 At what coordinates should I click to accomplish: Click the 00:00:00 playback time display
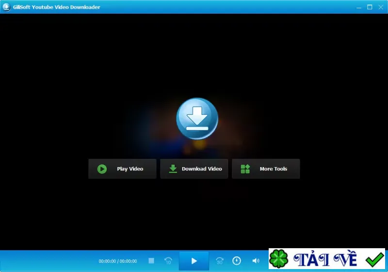[118, 261]
